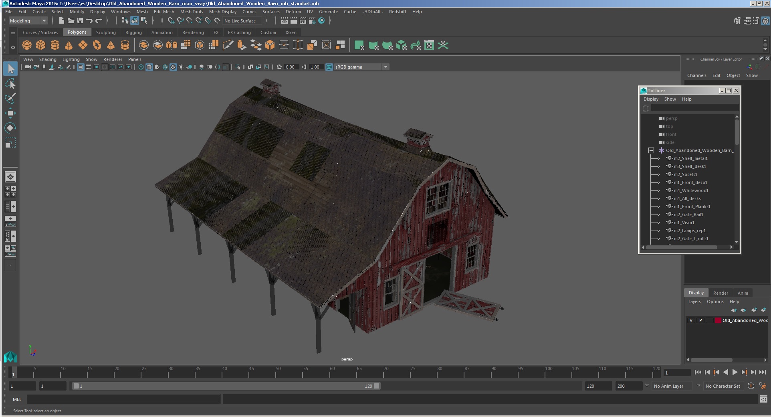
Task: Open the Mesh Tools menu
Action: coord(192,12)
